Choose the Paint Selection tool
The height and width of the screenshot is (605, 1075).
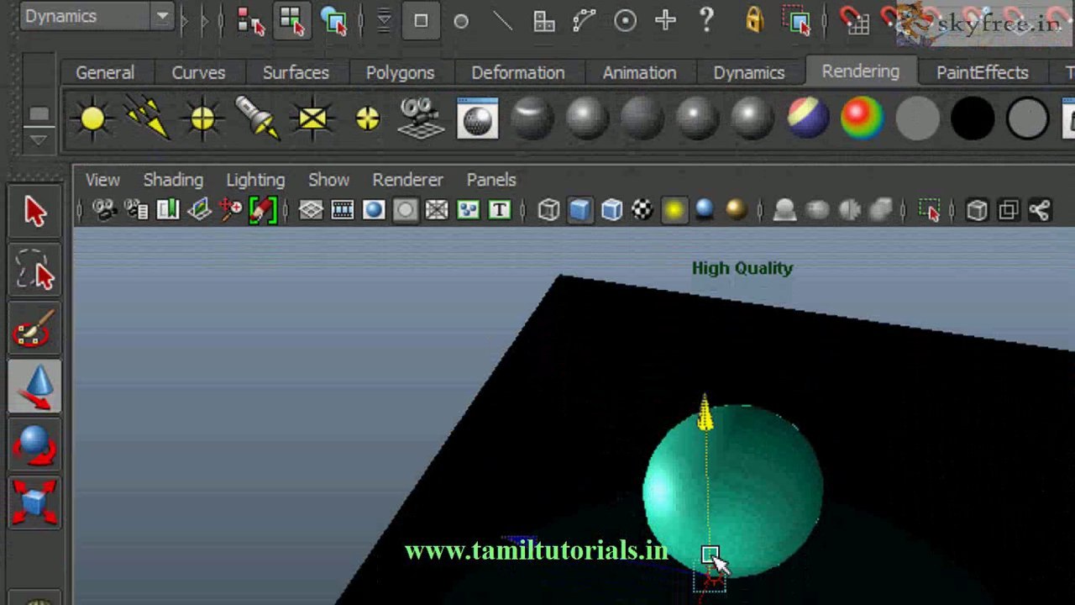tap(34, 329)
